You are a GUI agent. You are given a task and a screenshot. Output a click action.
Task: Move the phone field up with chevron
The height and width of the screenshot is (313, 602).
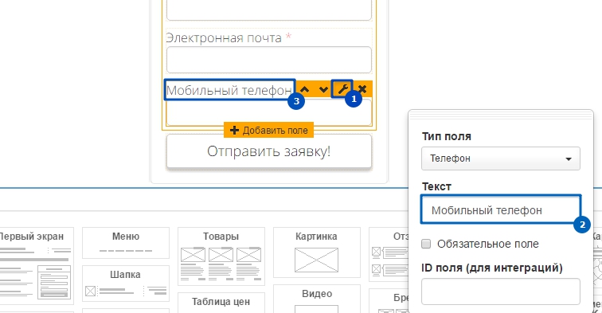point(305,90)
